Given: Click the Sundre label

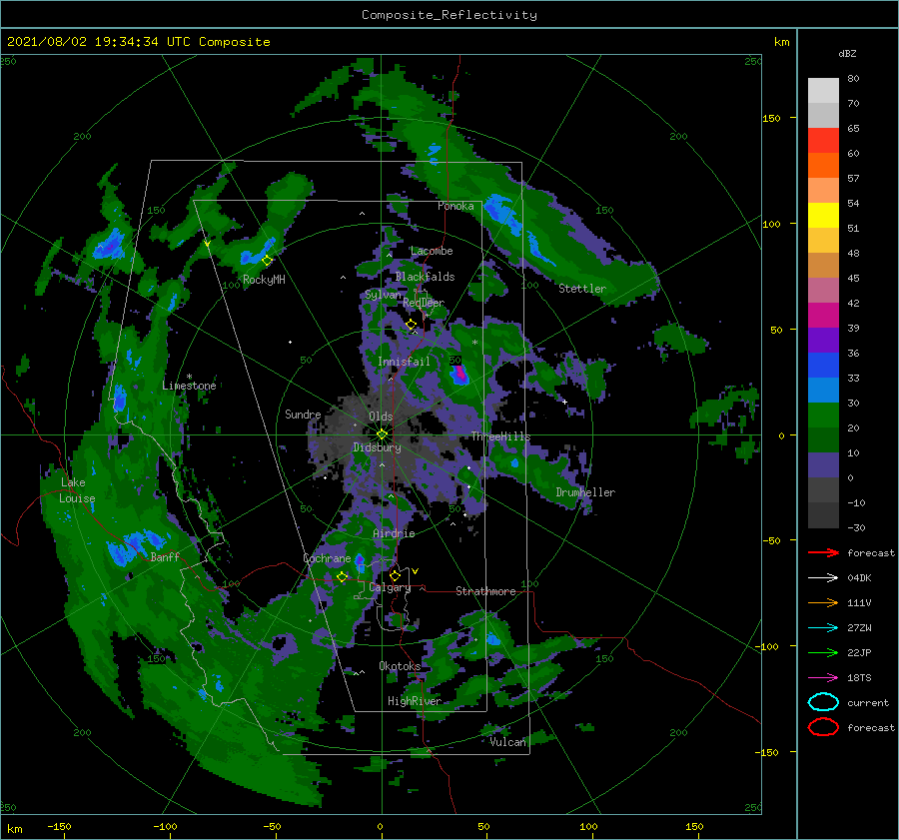Looking at the screenshot, I should pos(303,415).
